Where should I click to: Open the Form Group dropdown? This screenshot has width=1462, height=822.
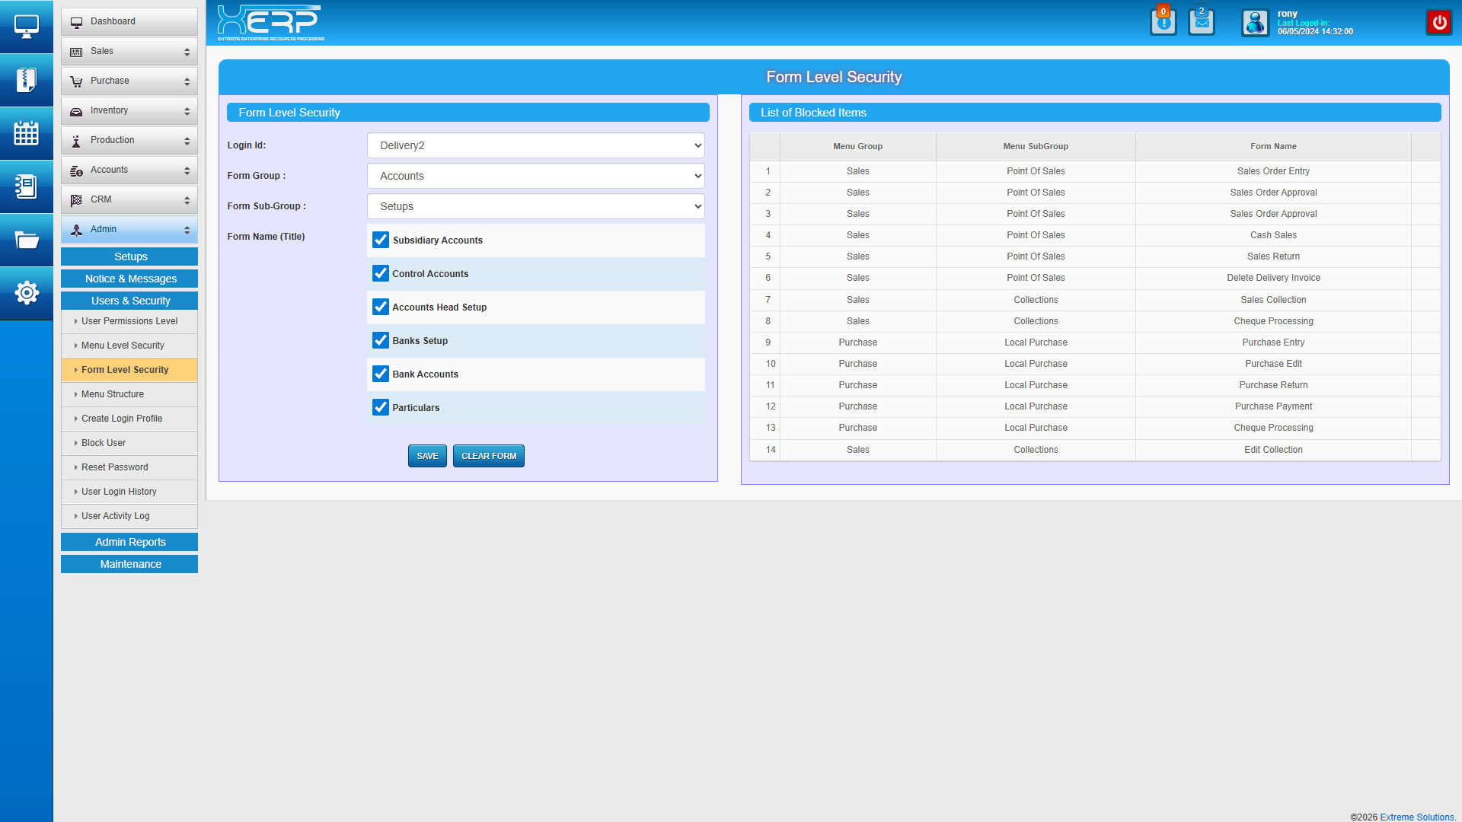[x=536, y=176]
